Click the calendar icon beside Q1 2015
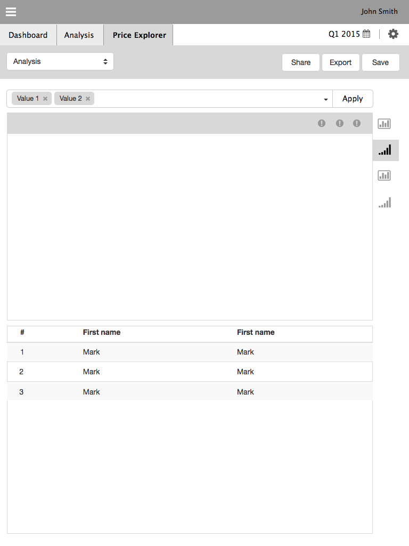409x546 pixels. pyautogui.click(x=366, y=34)
